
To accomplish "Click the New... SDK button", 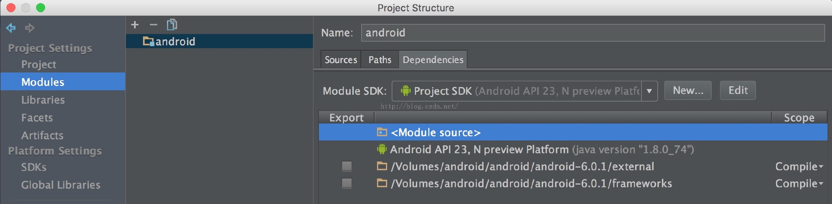I will pyautogui.click(x=688, y=90).
